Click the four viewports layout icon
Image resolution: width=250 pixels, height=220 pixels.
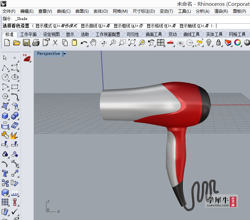coord(160,43)
